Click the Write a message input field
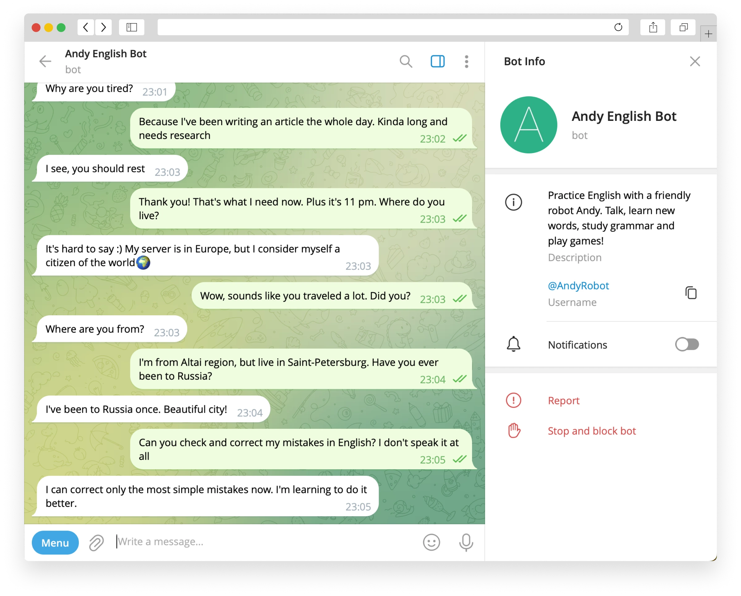This screenshot has width=741, height=596. click(x=241, y=542)
